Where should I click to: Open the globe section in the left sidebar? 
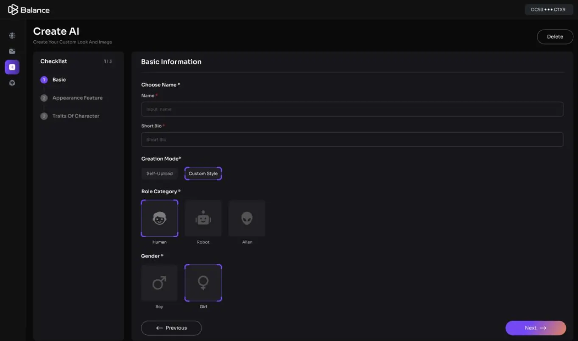point(12,36)
